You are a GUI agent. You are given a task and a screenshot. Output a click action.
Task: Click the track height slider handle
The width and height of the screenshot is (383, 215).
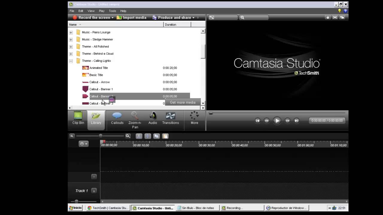76,201
